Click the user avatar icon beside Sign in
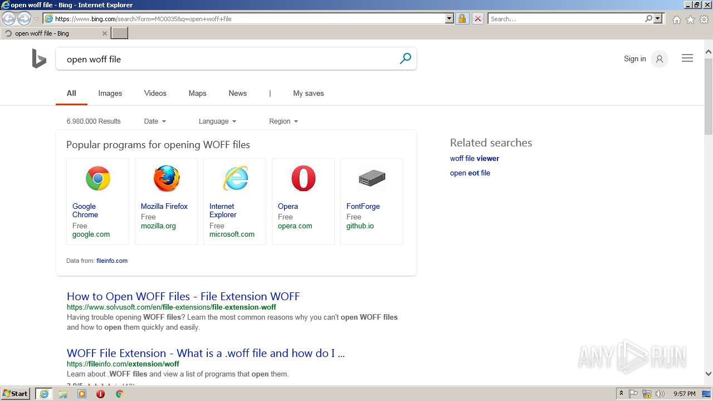 coord(660,59)
